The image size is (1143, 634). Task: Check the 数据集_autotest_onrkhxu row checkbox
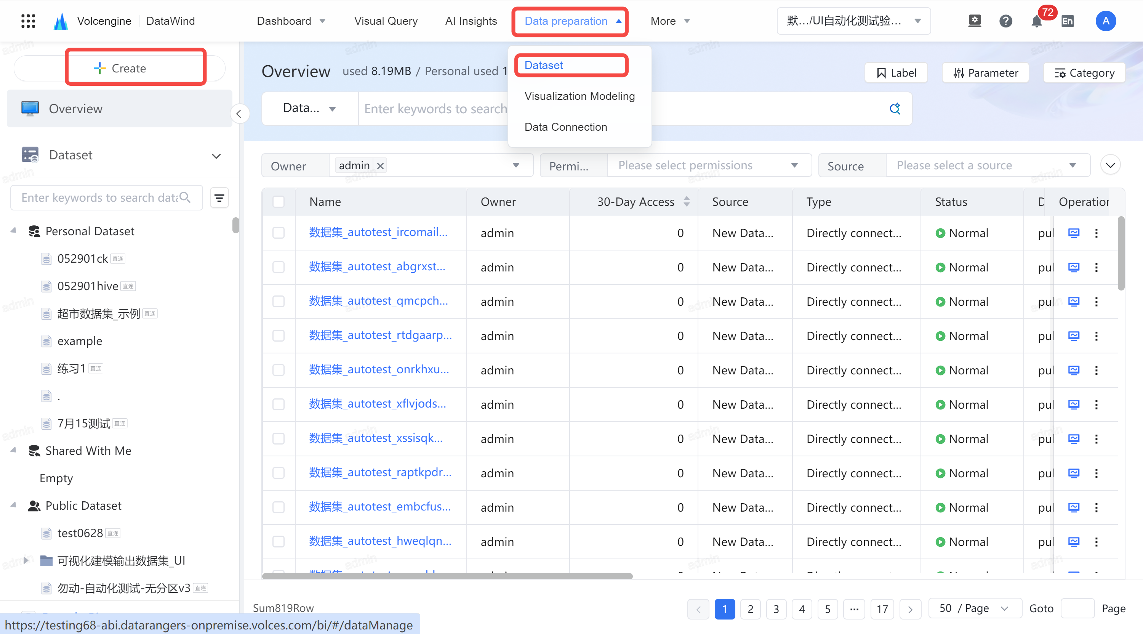tap(278, 370)
